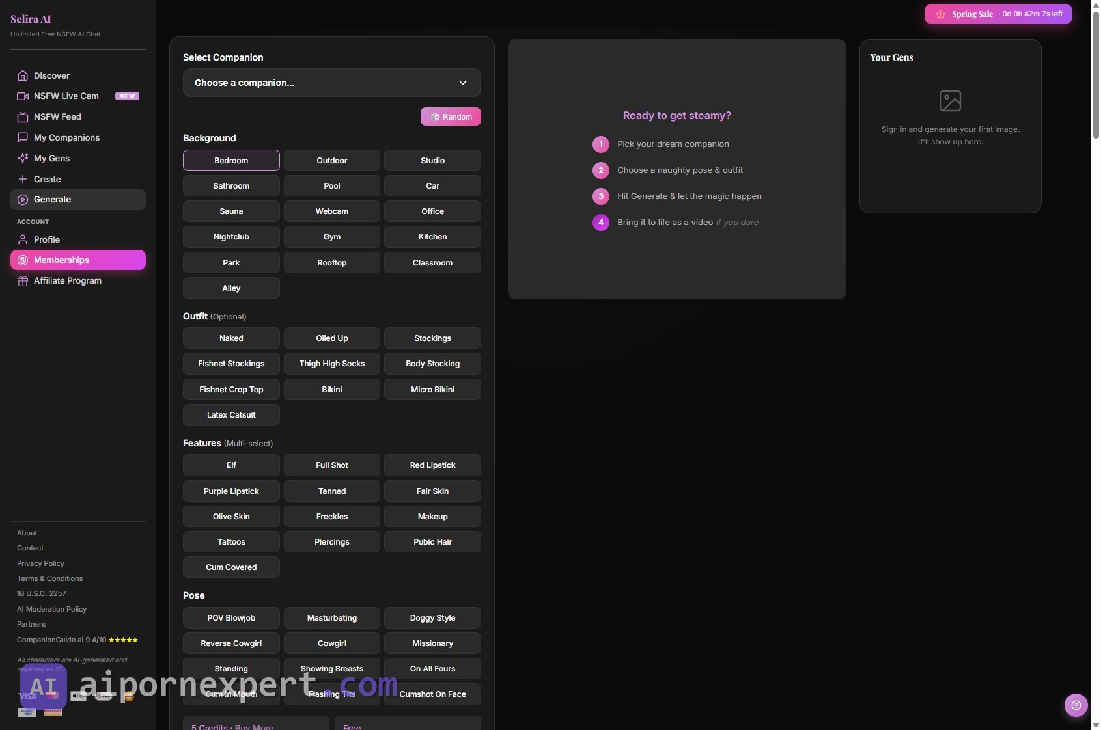
Task: Choose the Latex Catsuit outfit
Action: (231, 415)
